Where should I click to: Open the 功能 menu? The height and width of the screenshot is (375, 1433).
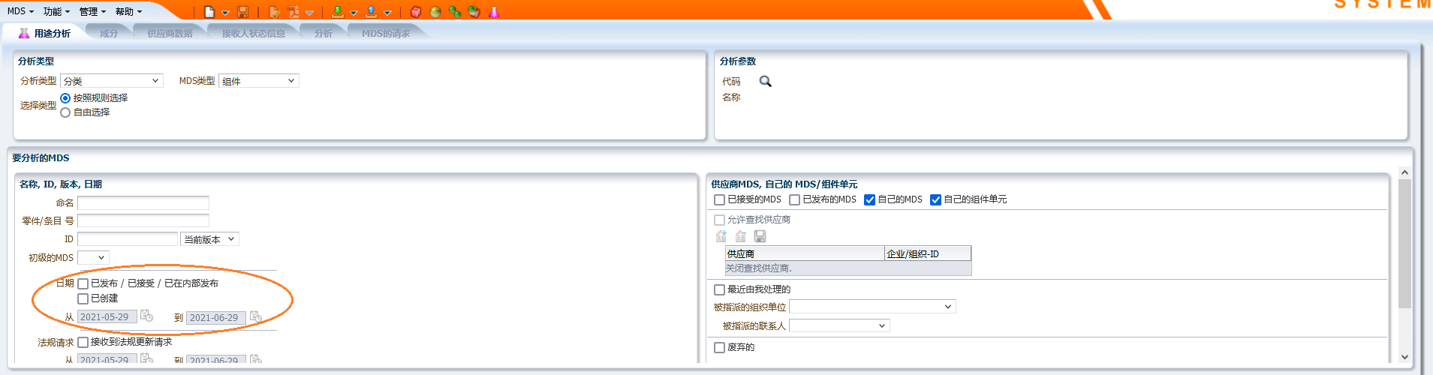click(56, 12)
